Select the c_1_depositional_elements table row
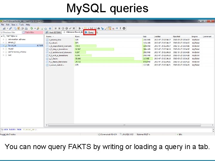The height and width of the screenshot is (161, 215). point(129,46)
